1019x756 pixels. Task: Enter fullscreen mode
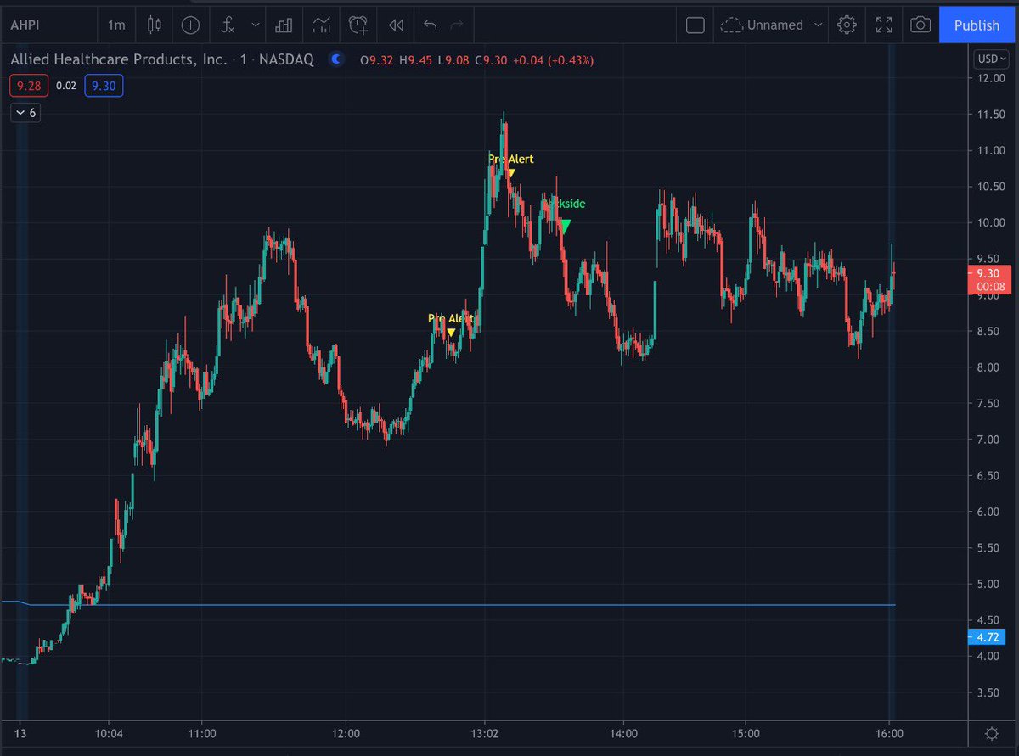883,25
